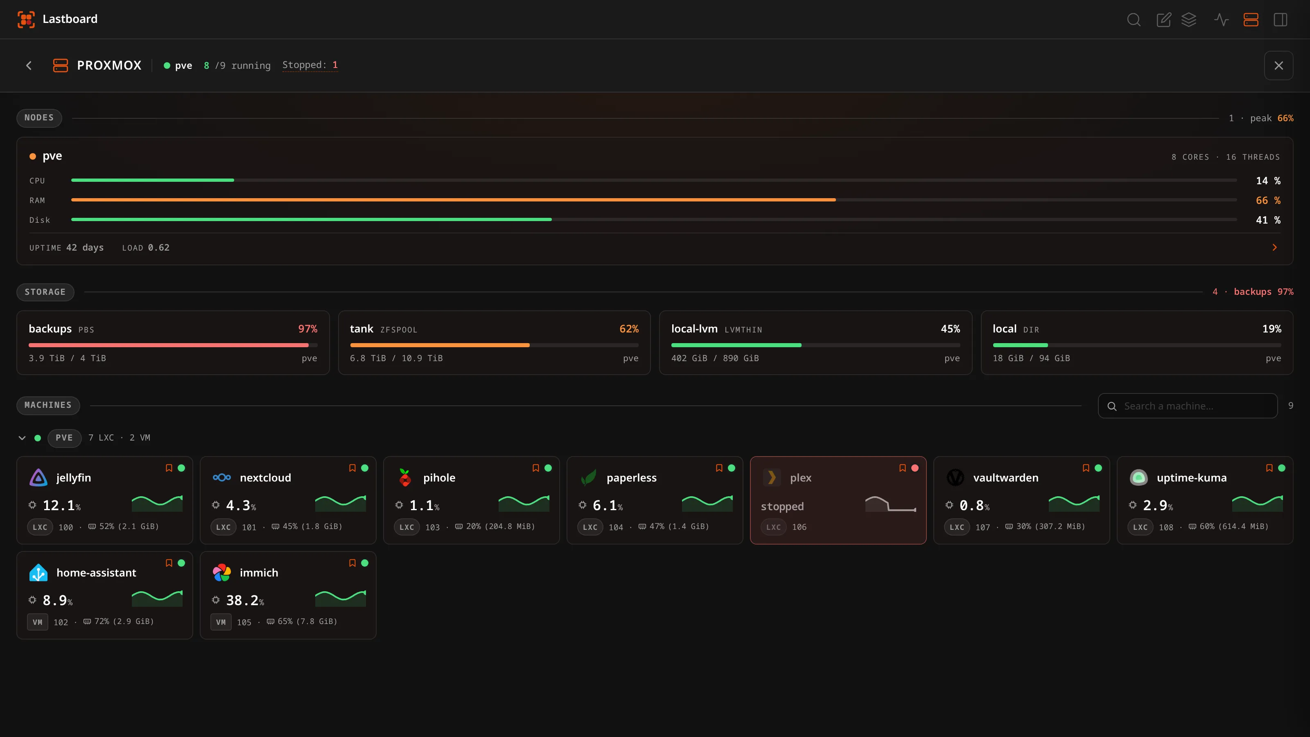Image resolution: width=1310 pixels, height=737 pixels.
Task: Click the paperless leaf icon
Action: [x=588, y=477]
